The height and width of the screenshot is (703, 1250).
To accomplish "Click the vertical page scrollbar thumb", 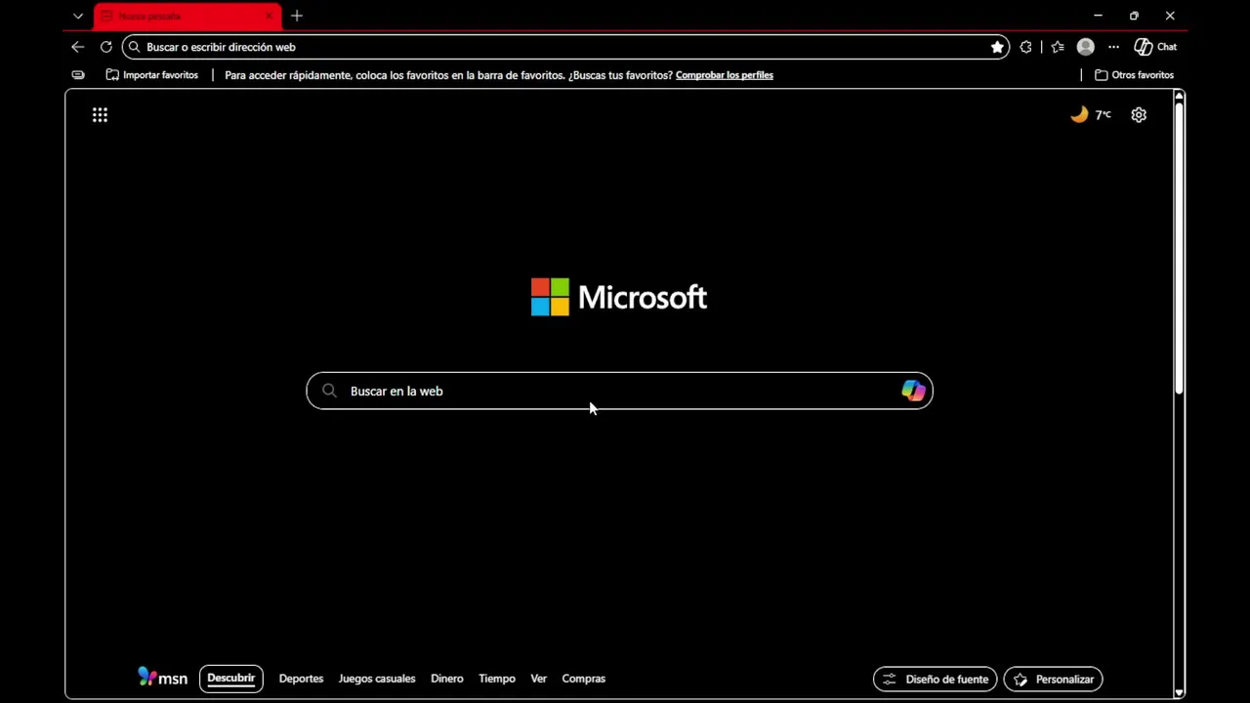I will point(1179,249).
